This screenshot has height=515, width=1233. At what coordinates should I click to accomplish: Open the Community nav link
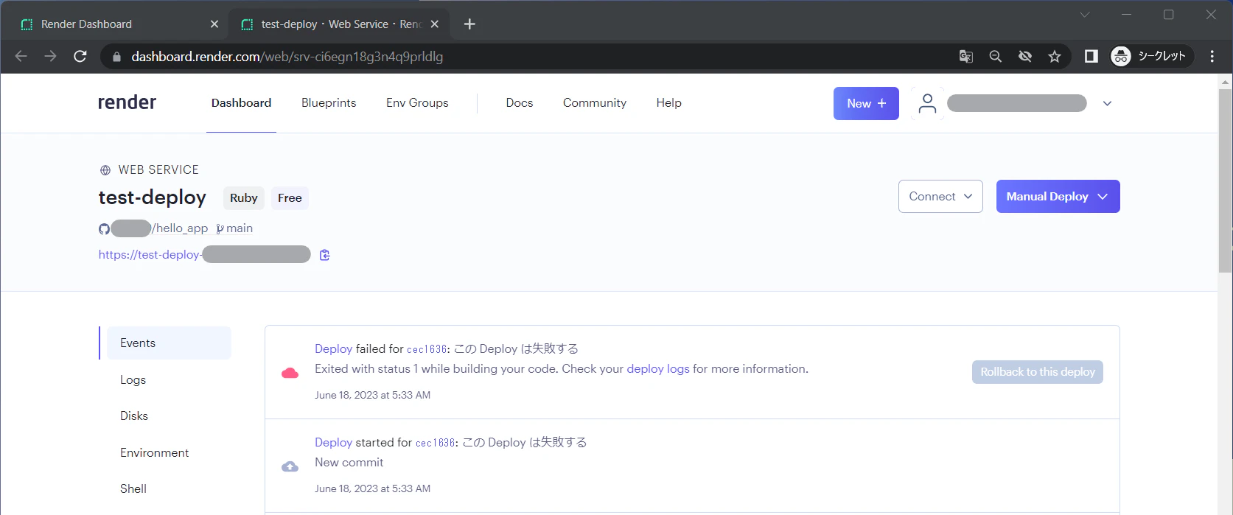595,103
